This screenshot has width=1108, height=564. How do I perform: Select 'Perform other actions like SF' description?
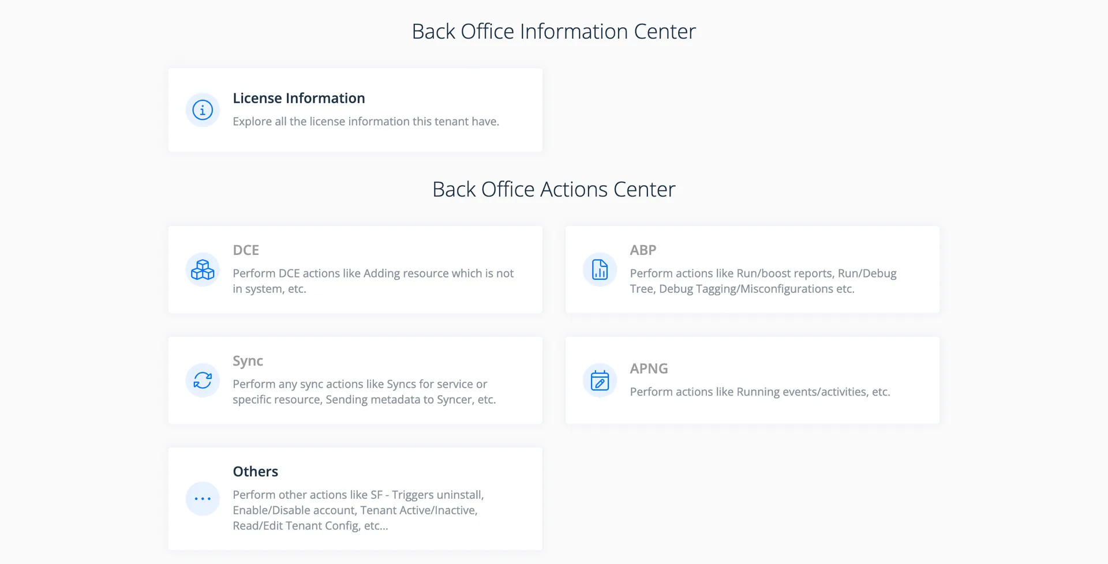[x=358, y=510]
